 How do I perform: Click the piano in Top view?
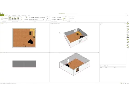pos(31,42)
